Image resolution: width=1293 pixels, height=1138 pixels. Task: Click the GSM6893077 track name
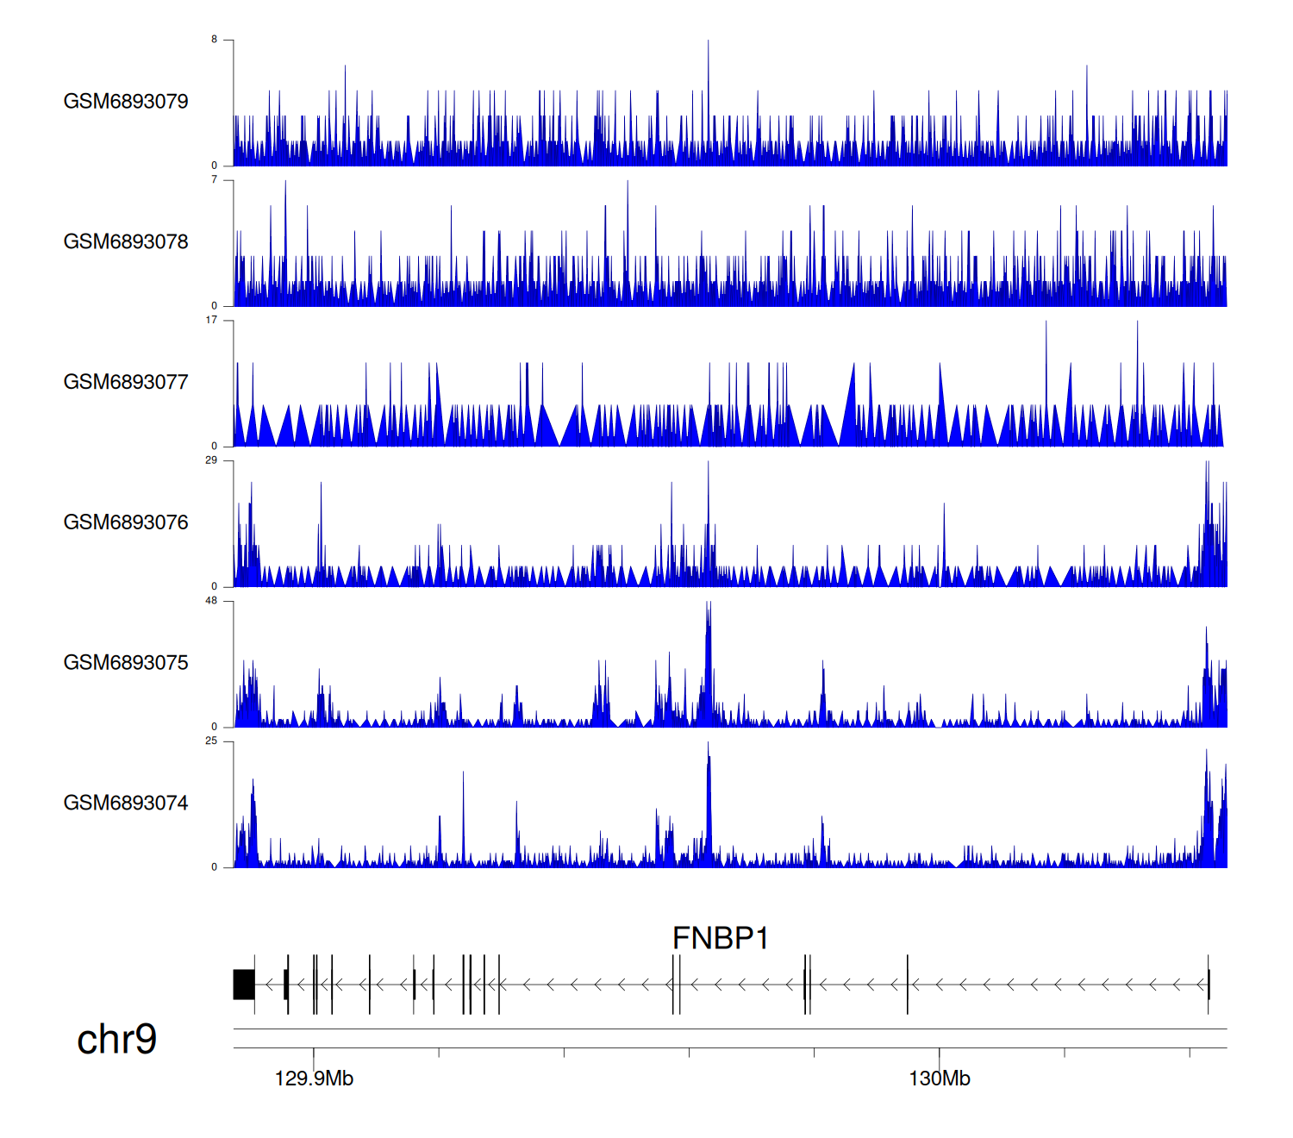tap(126, 382)
